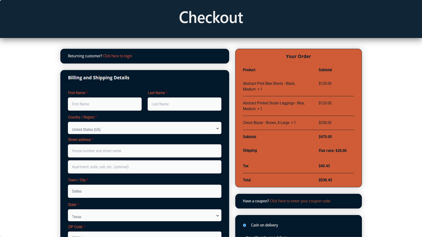The image size is (422, 237).
Task: Click the Apartment, suite, unit optional field
Action: tap(144, 167)
